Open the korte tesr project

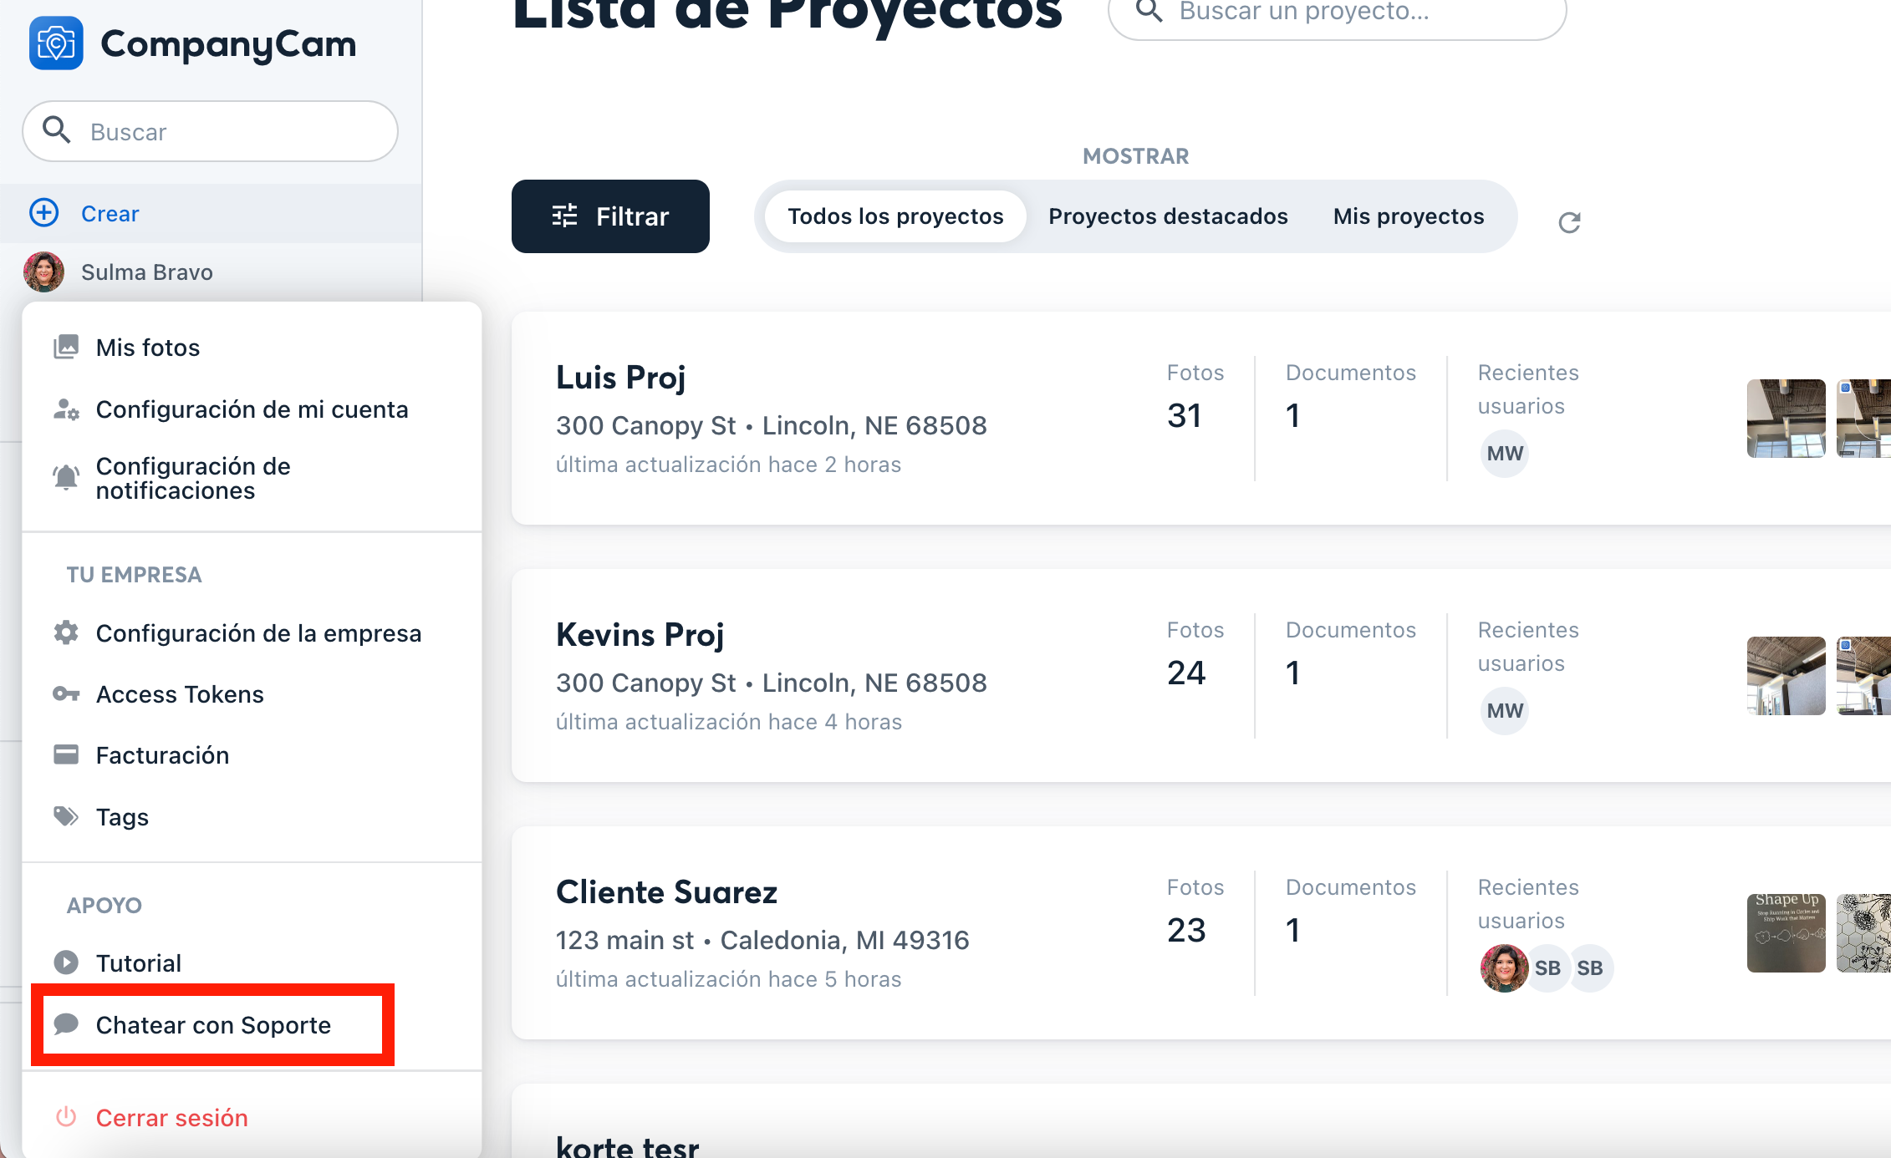click(627, 1146)
